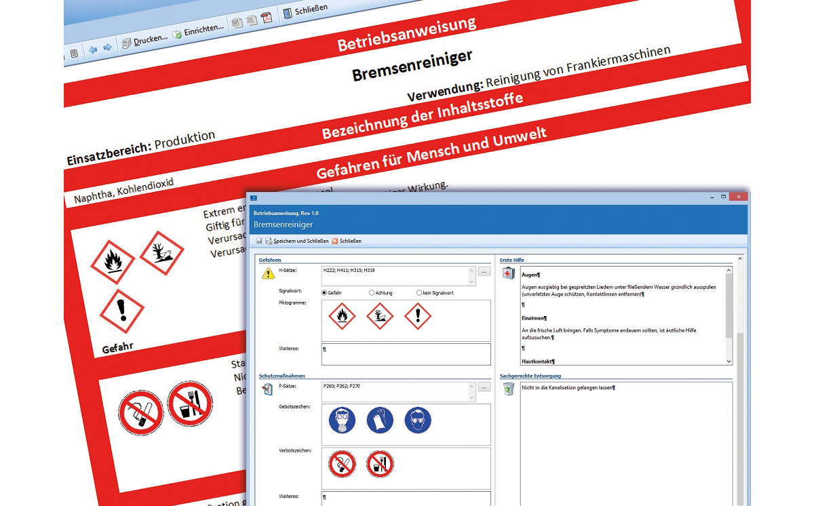The image size is (814, 506).
Task: Click the clipboard icon beside P-Sätze
Action: click(x=268, y=389)
